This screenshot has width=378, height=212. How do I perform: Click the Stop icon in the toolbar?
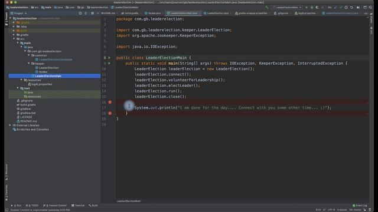pyautogui.click(x=323, y=8)
